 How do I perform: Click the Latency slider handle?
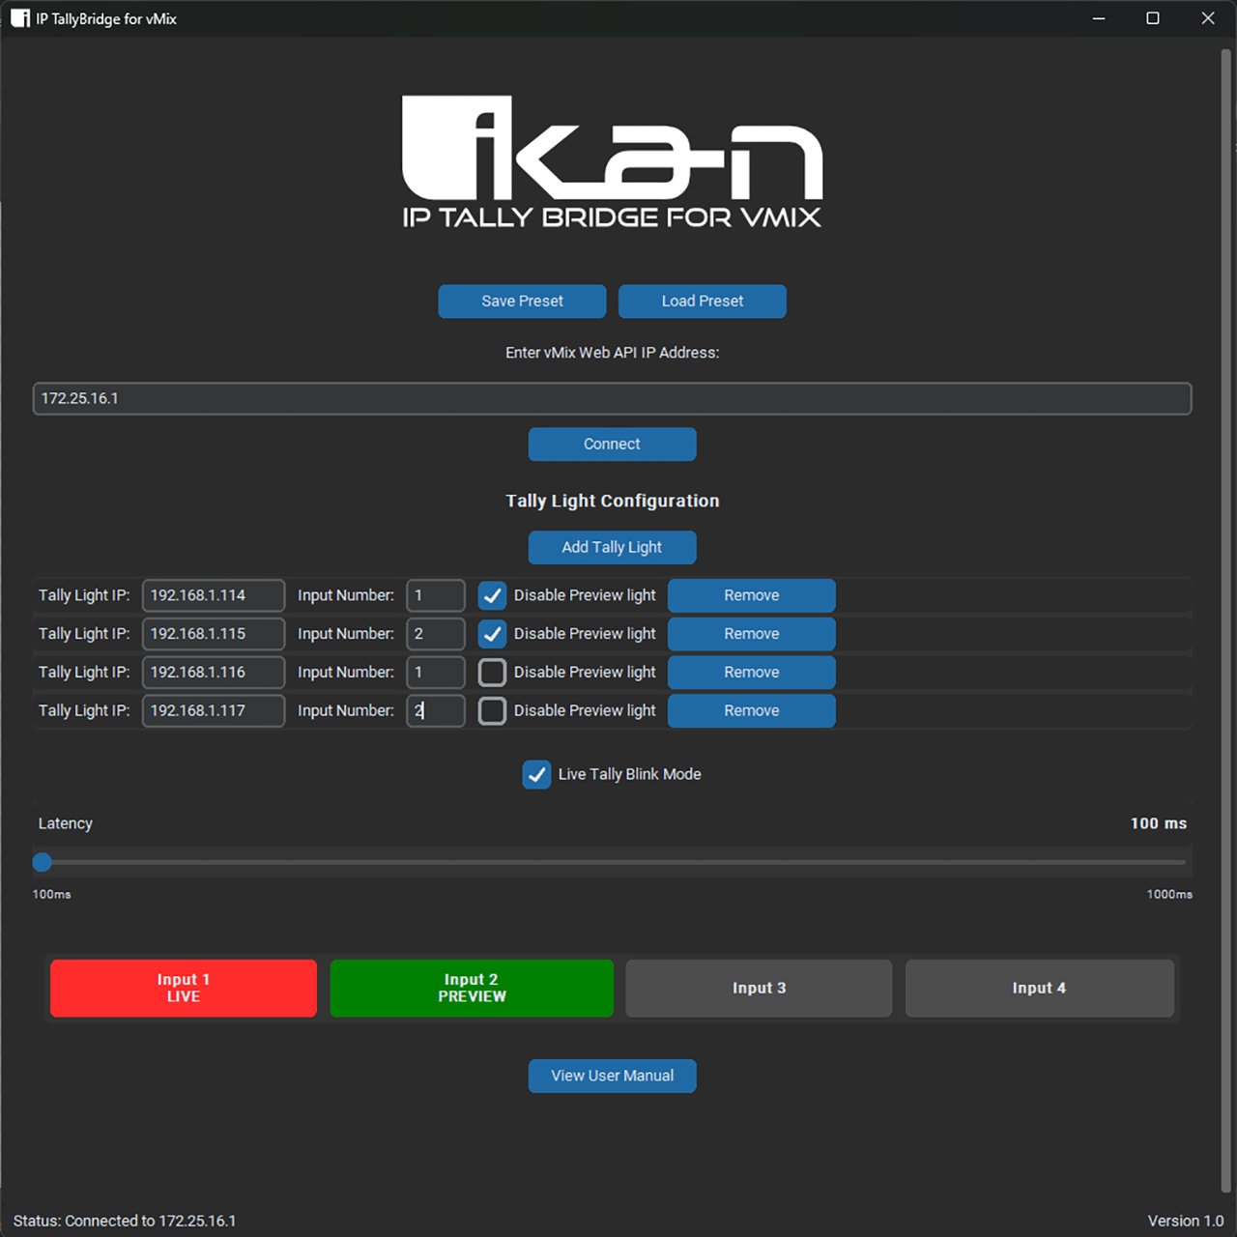coord(43,862)
